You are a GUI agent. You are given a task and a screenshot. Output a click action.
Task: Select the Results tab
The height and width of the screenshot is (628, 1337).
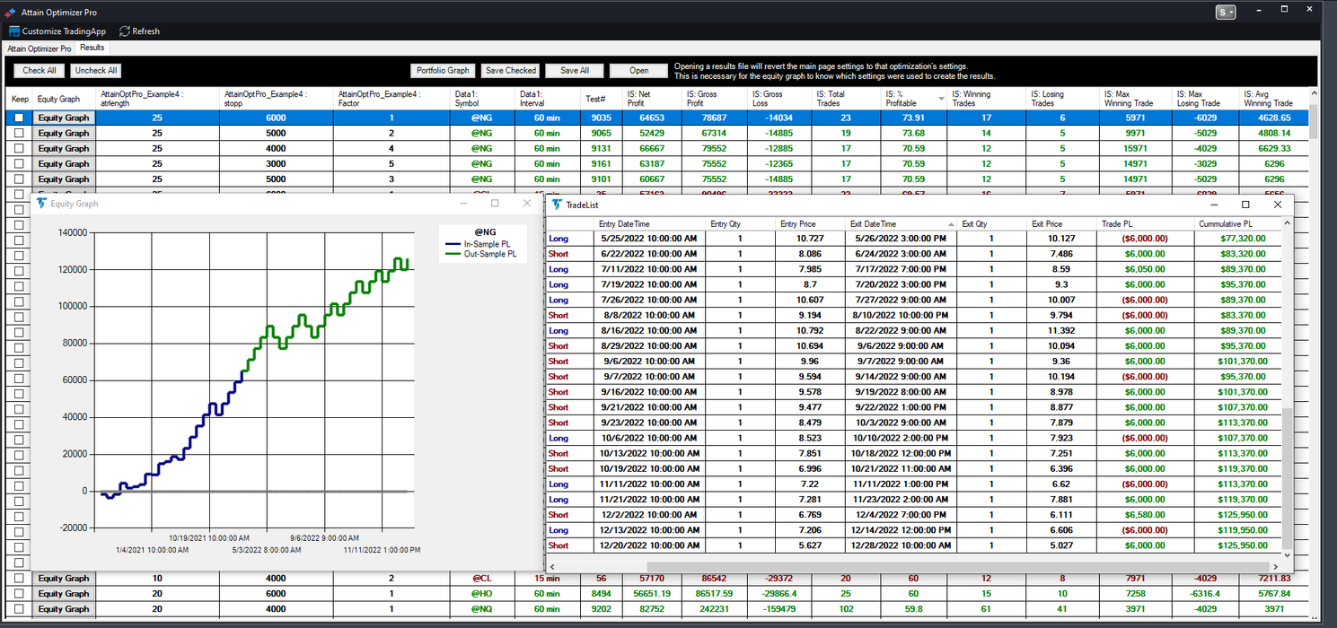click(x=92, y=48)
